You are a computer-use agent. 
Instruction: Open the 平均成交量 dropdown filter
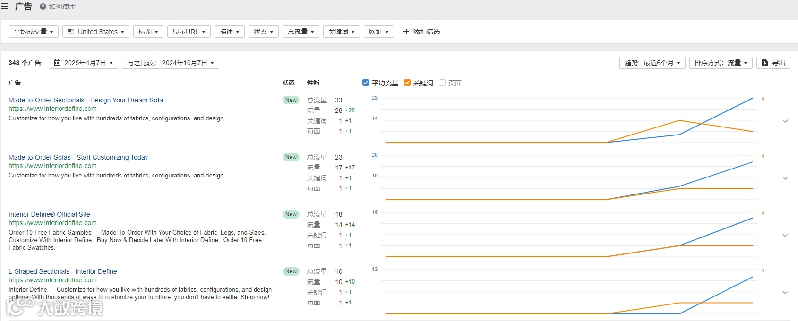point(34,32)
